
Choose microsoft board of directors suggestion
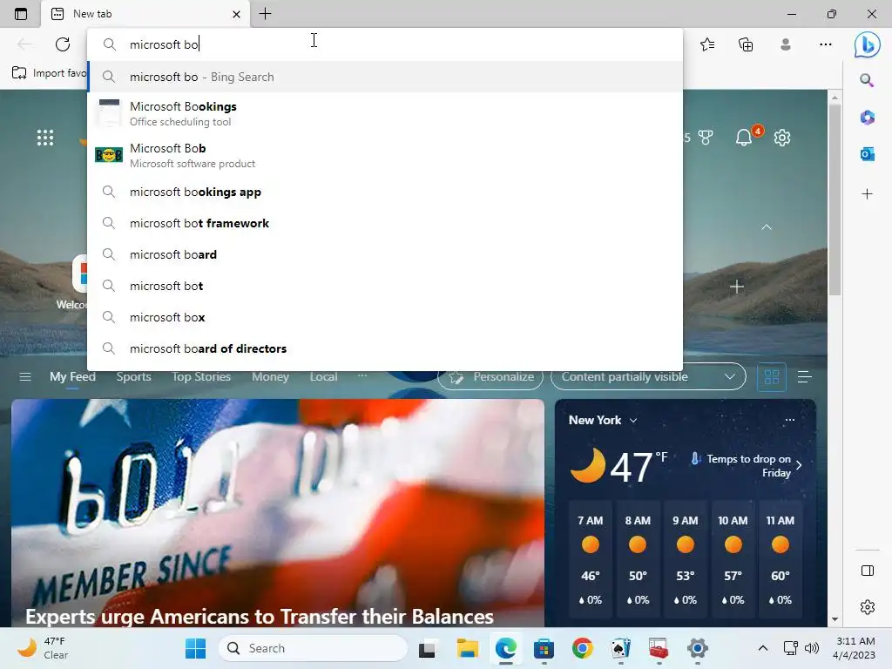pyautogui.click(x=385, y=348)
